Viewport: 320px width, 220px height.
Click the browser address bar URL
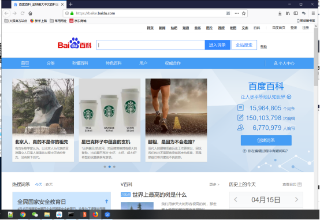point(95,13)
